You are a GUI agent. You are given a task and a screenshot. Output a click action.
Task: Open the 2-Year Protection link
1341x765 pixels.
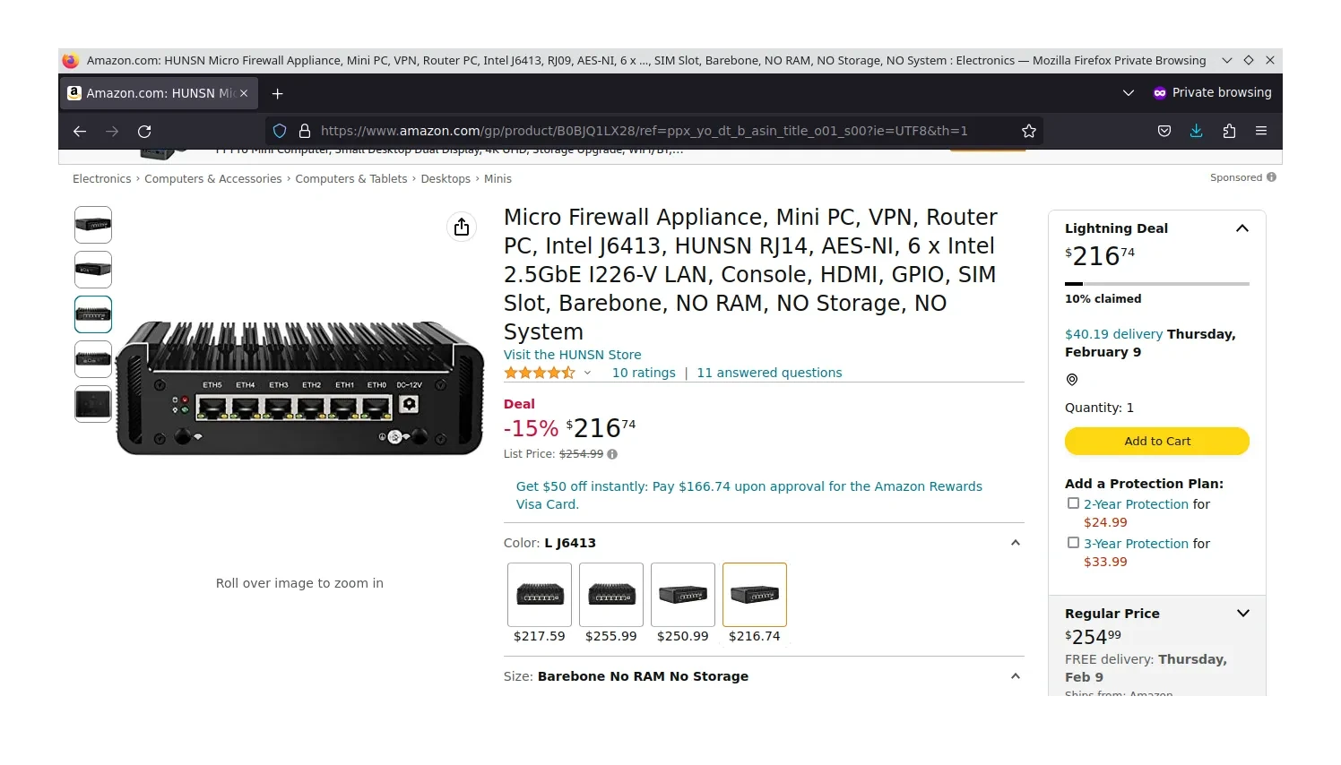[x=1136, y=504]
